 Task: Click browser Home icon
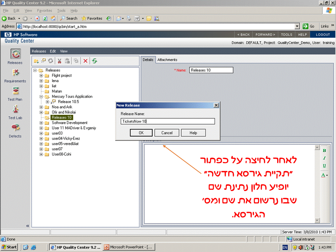53,19
